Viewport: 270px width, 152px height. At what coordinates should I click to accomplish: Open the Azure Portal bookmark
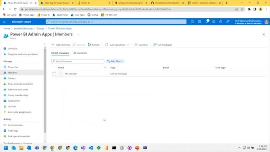60,15
